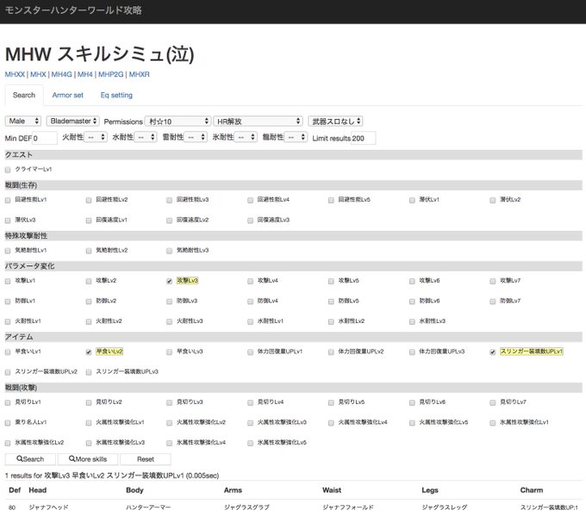This screenshot has height=523, width=586.
Task: Open the Male gender dropdown
Action: [23, 121]
